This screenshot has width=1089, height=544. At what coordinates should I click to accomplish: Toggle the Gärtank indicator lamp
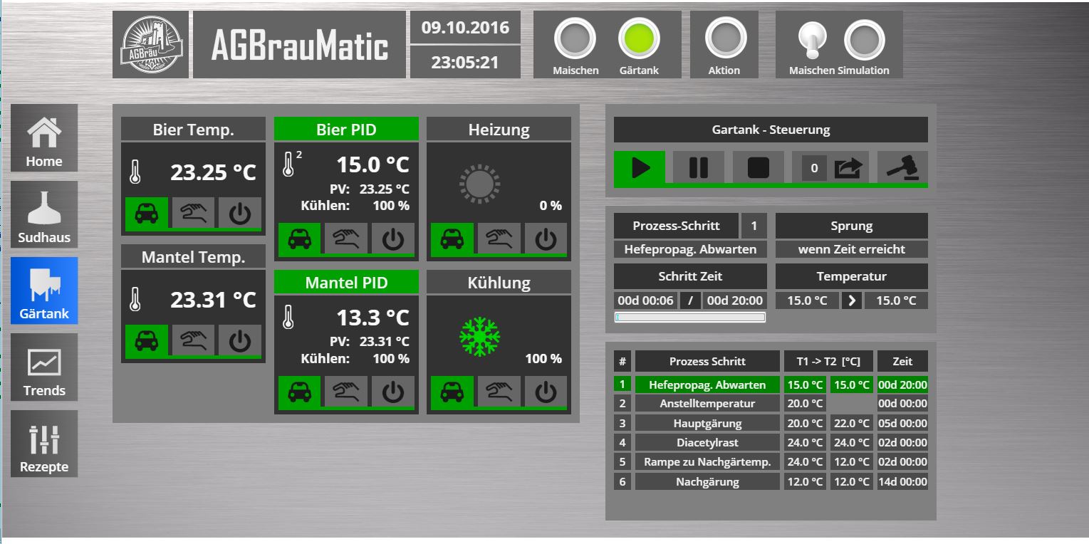click(639, 39)
